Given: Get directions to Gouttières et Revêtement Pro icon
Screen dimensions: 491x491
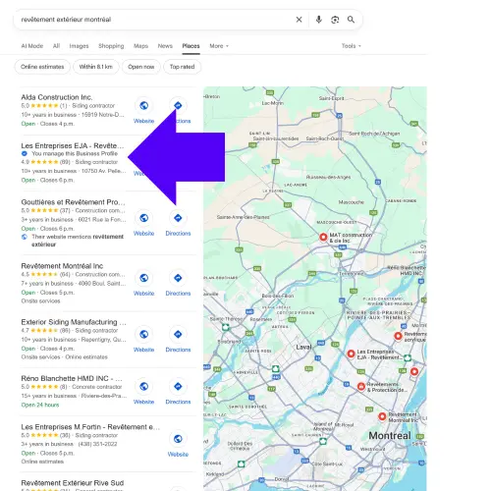Looking at the screenshot, I should tap(178, 218).
